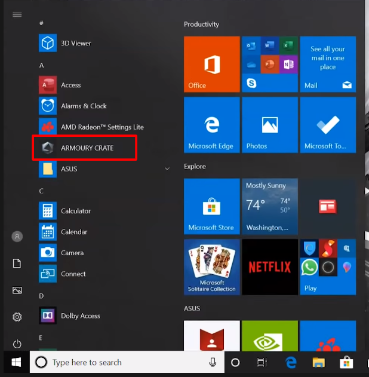The height and width of the screenshot is (377, 369).
Task: Click the microphone in search box
Action: (213, 362)
